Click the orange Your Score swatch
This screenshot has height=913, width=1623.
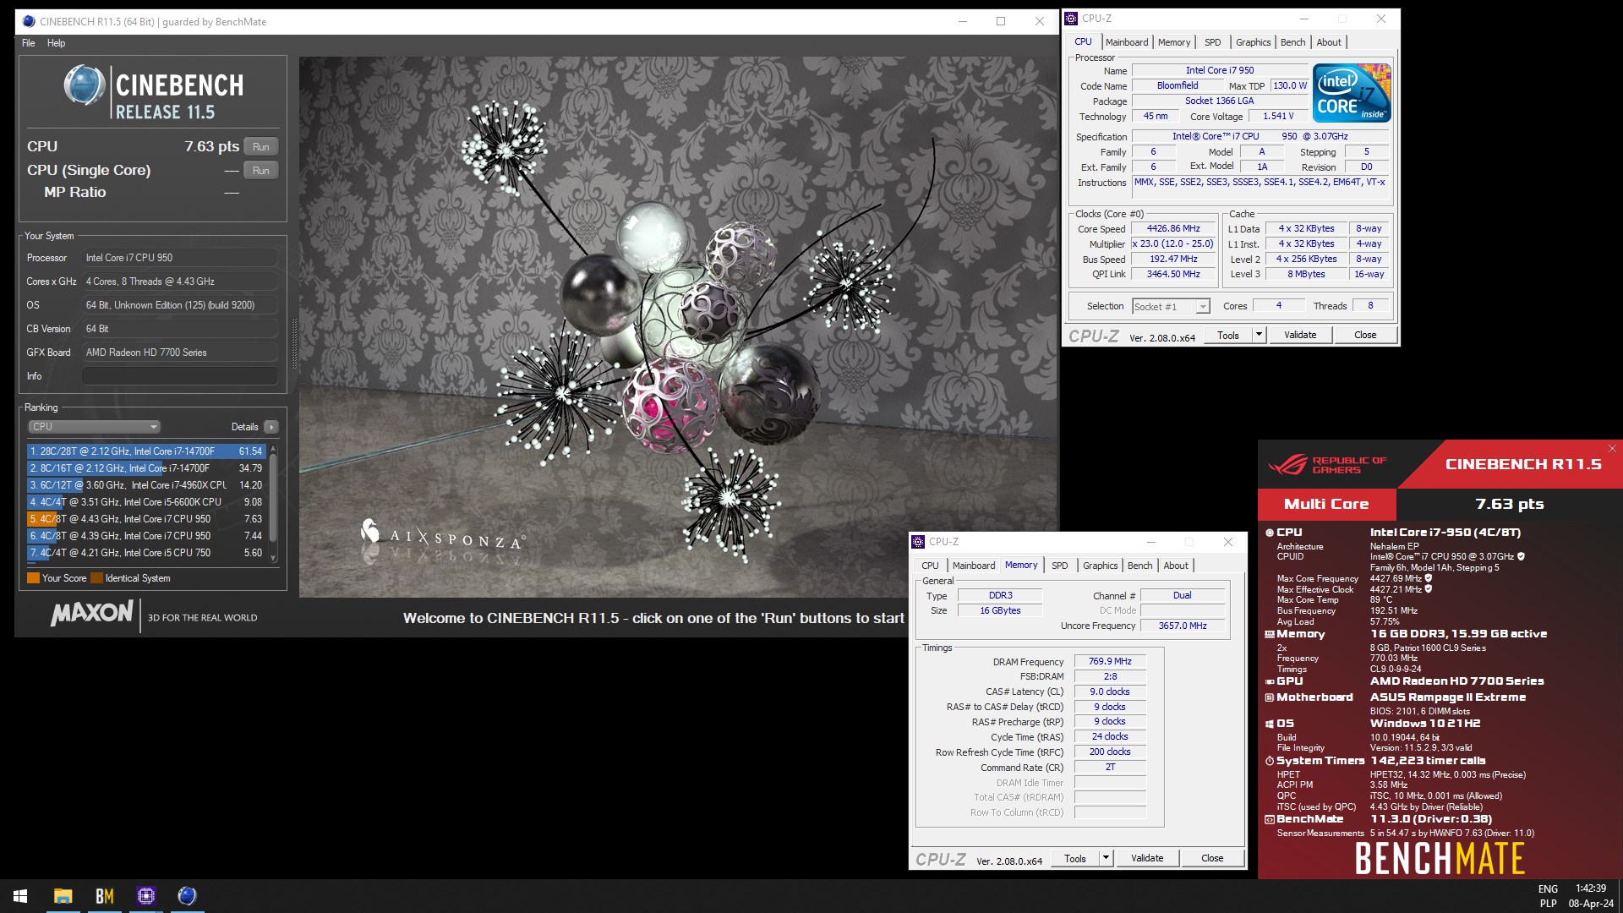click(x=33, y=578)
